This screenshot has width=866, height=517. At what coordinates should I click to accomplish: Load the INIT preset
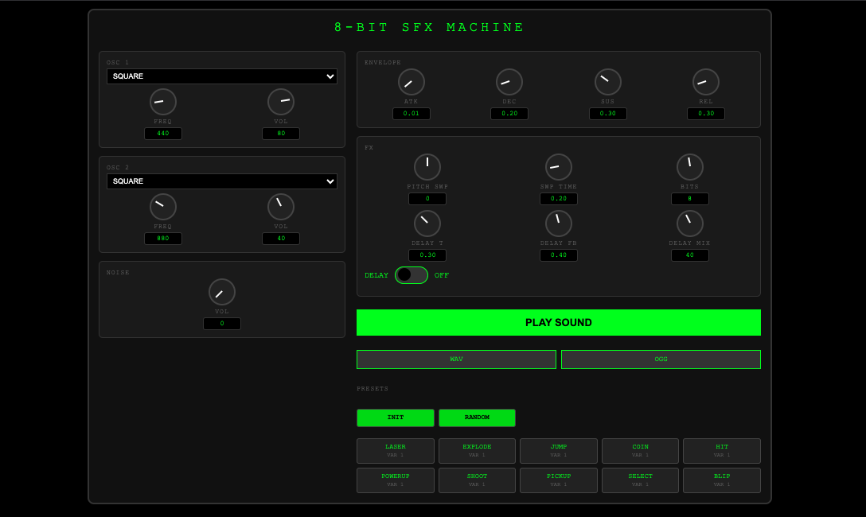[396, 418]
